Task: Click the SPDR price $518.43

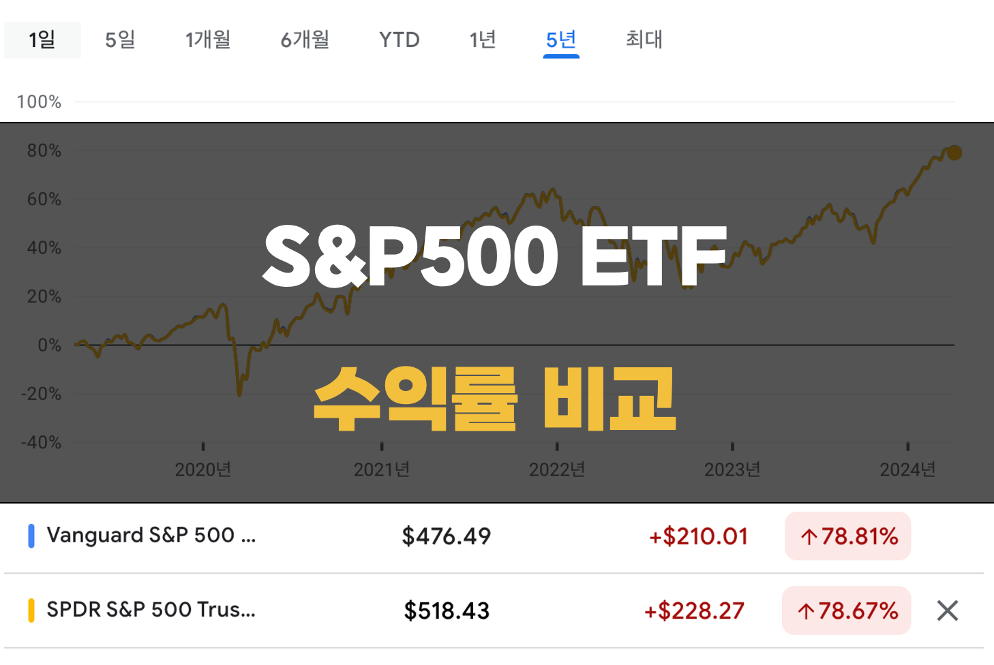Action: pyautogui.click(x=445, y=611)
